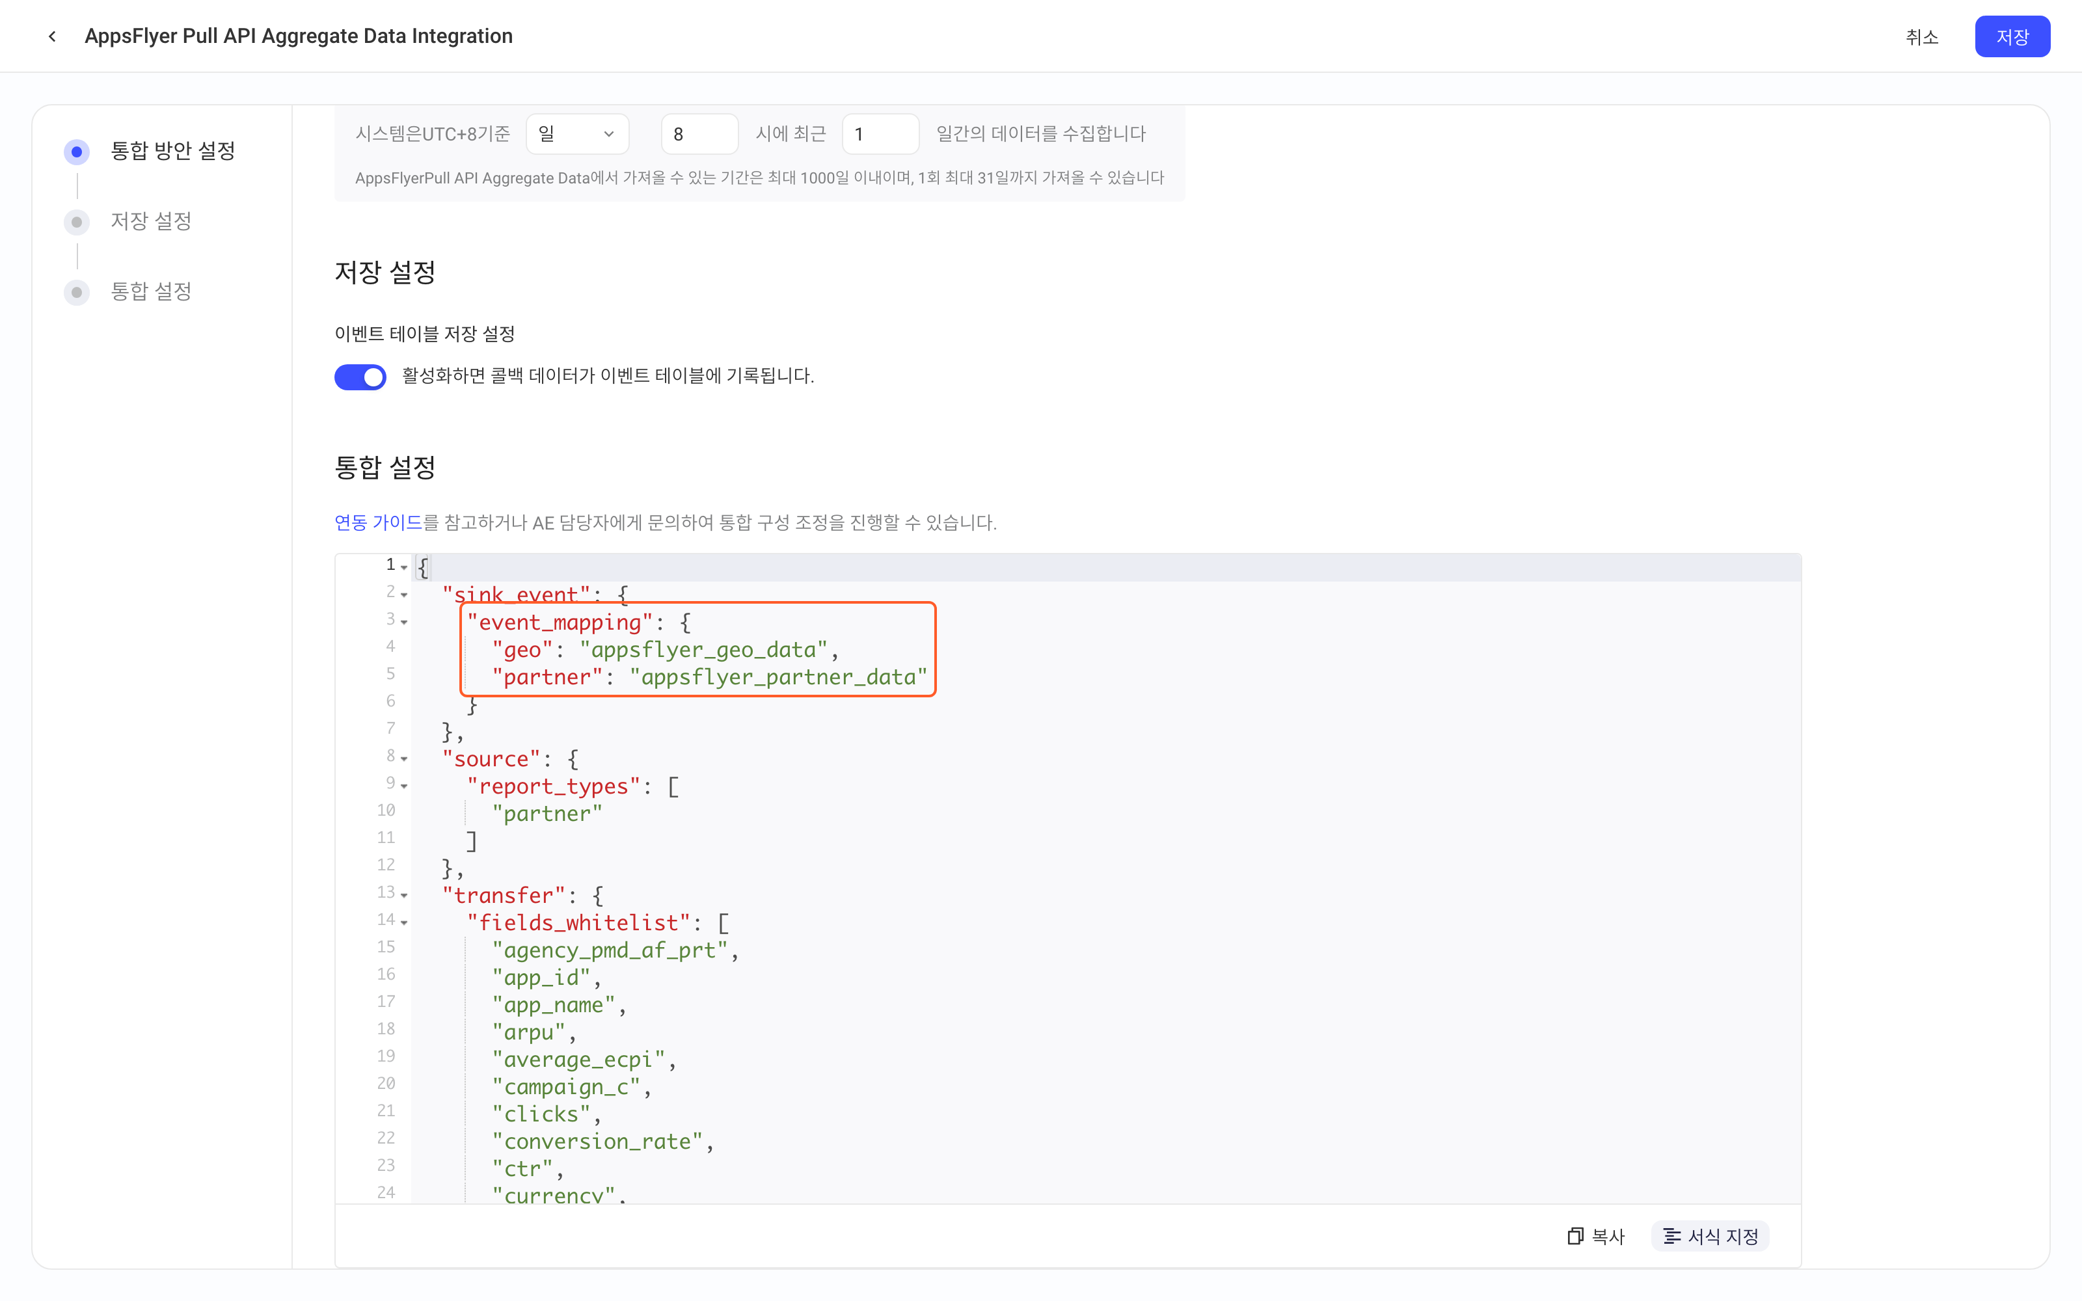Screen dimensions: 2082x1301
Task: Click "conversion_rate" on line 22
Action: click(598, 1142)
